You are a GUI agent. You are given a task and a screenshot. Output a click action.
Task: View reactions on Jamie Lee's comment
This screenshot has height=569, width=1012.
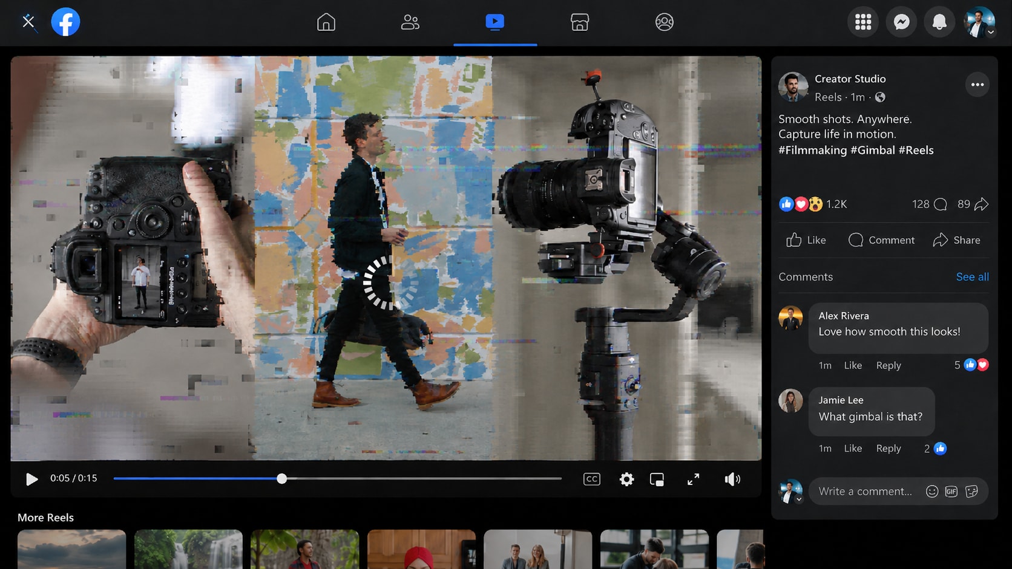tap(935, 448)
